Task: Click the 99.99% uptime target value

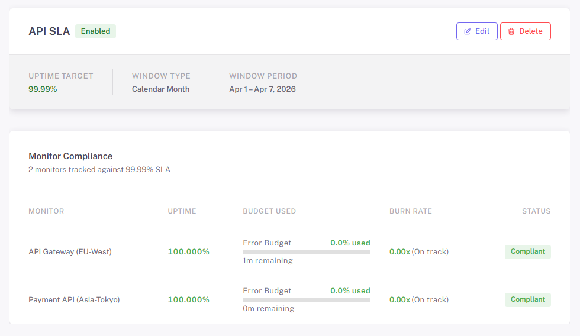Action: point(43,89)
